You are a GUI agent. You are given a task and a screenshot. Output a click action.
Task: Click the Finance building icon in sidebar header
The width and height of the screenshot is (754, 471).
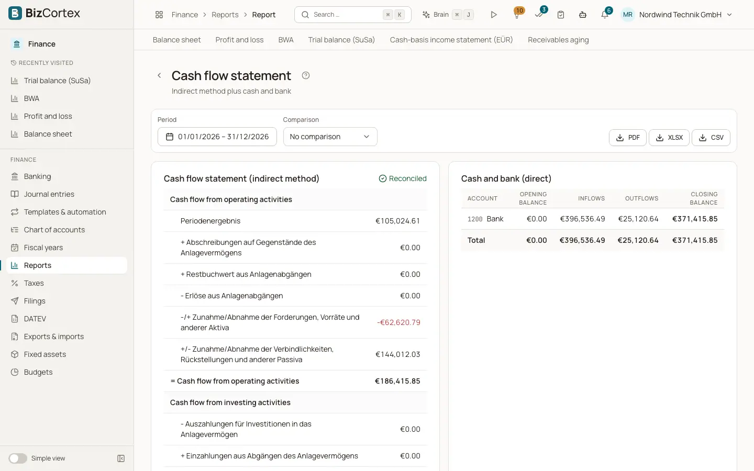pos(17,44)
